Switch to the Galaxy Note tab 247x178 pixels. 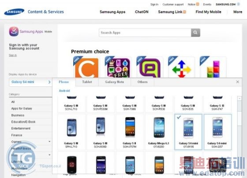coord(115,82)
